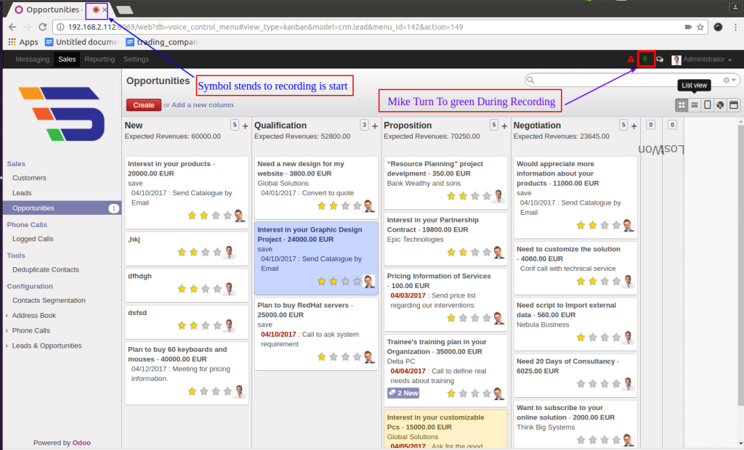Switch to Calendar view

click(x=733, y=105)
